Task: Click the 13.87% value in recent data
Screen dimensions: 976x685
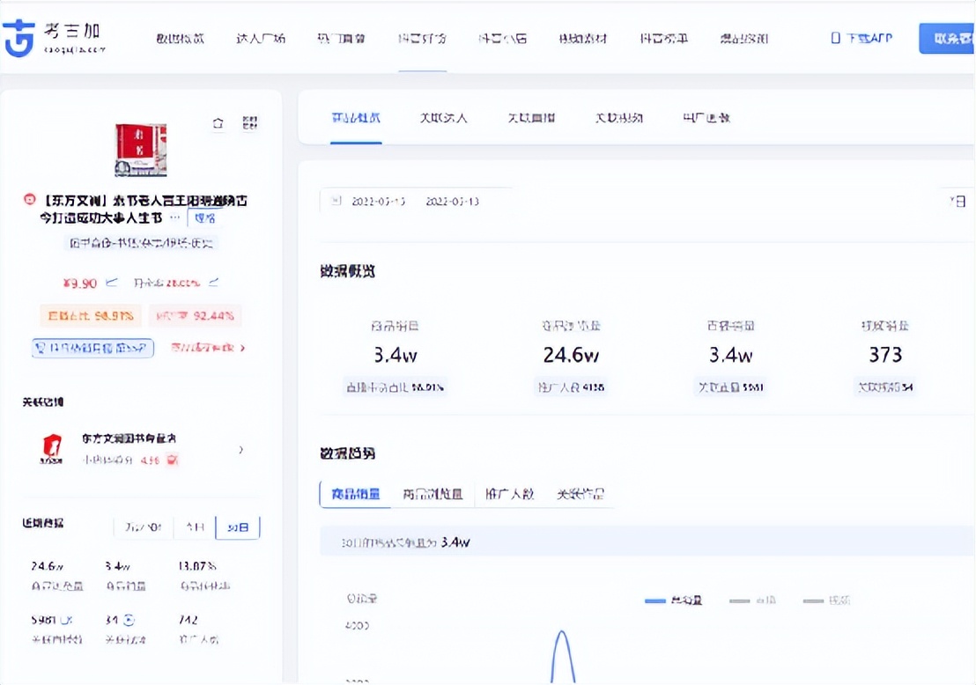Action: tap(196, 566)
